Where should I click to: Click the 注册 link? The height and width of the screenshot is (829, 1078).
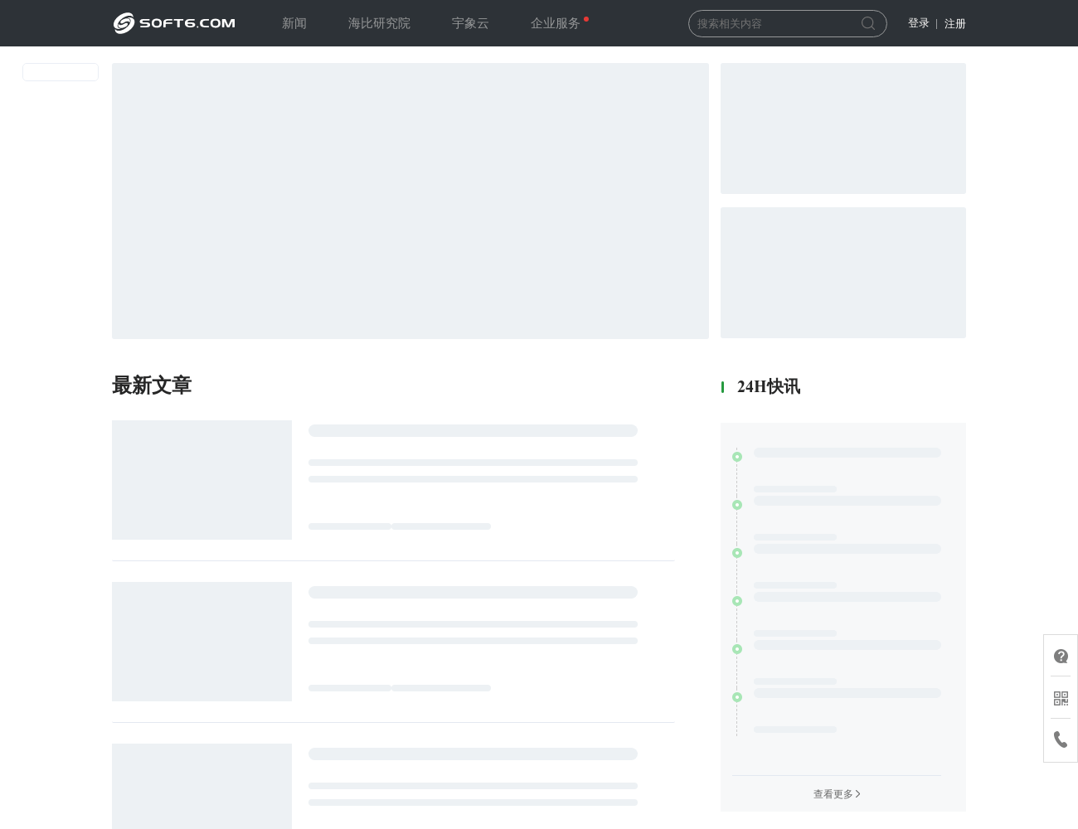click(955, 23)
